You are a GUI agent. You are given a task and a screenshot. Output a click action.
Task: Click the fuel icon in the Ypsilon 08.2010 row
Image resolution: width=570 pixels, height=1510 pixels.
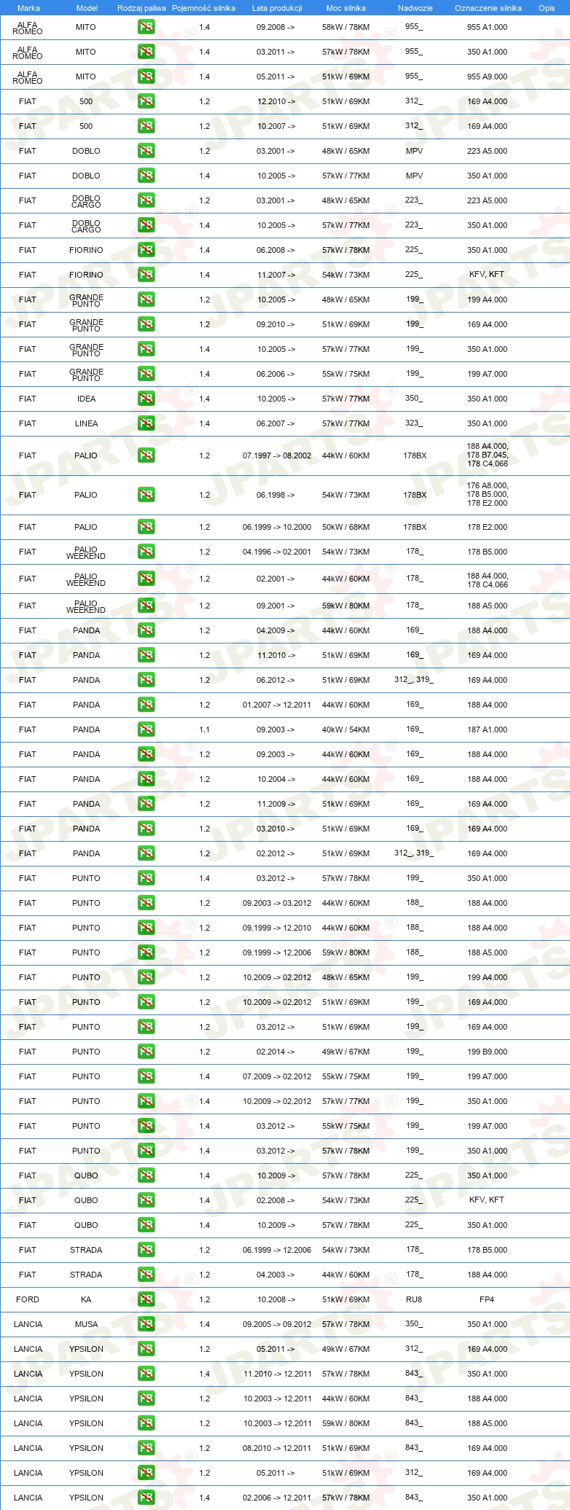coord(146,1448)
